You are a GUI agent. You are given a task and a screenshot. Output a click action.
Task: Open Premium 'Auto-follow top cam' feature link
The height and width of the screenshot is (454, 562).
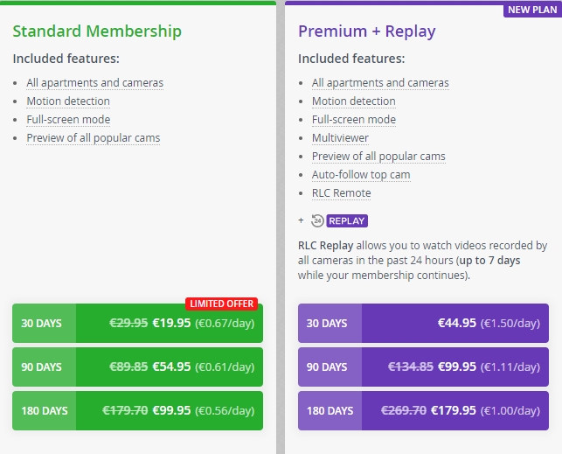coord(361,175)
